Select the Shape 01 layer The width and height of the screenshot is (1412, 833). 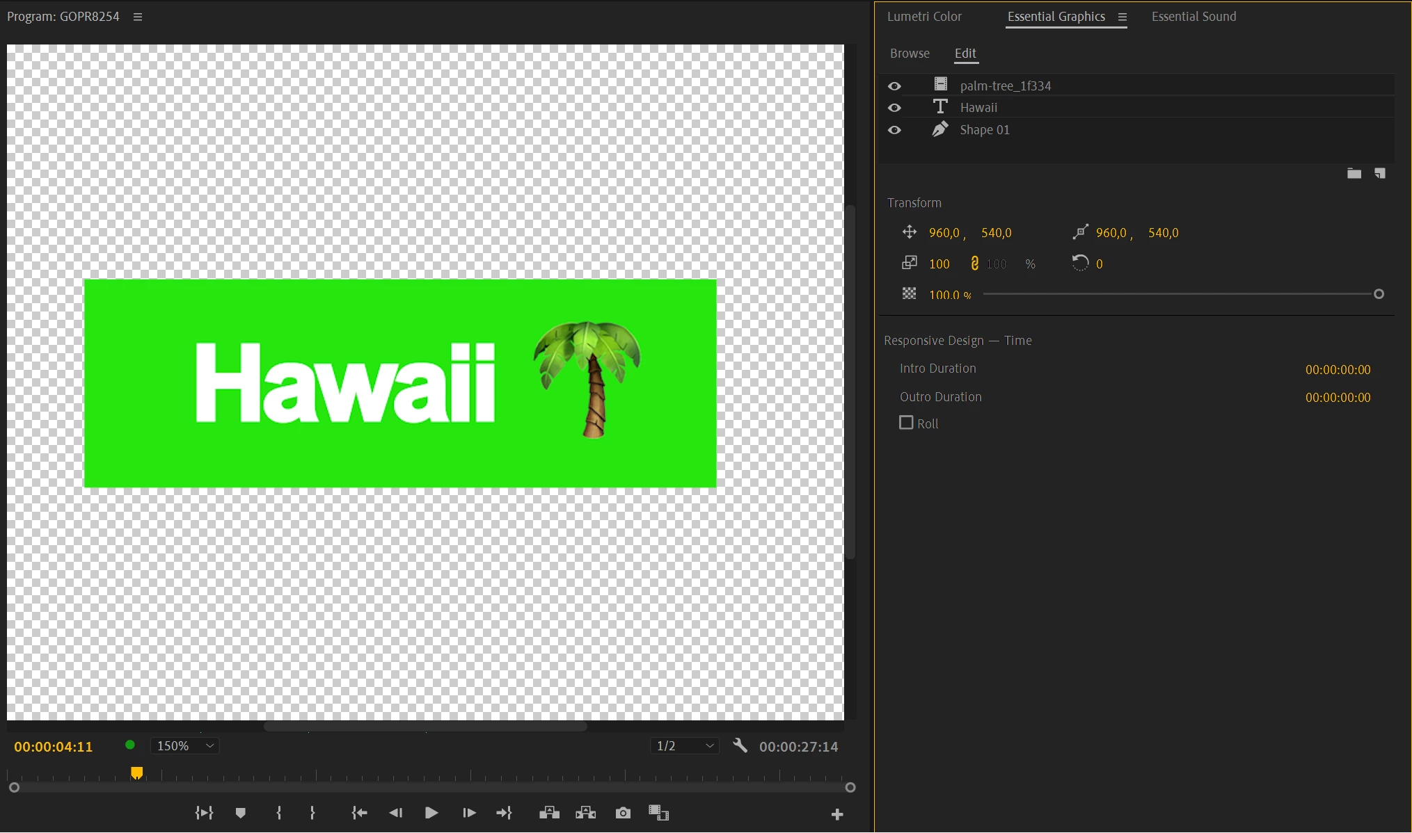[x=984, y=130]
